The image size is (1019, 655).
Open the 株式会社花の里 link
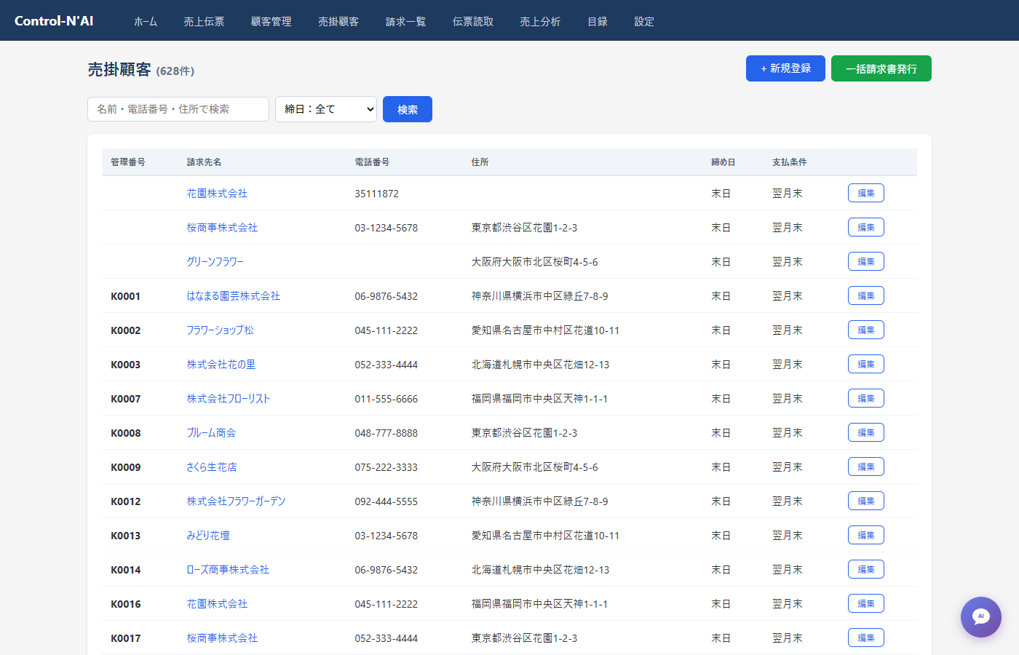click(221, 365)
